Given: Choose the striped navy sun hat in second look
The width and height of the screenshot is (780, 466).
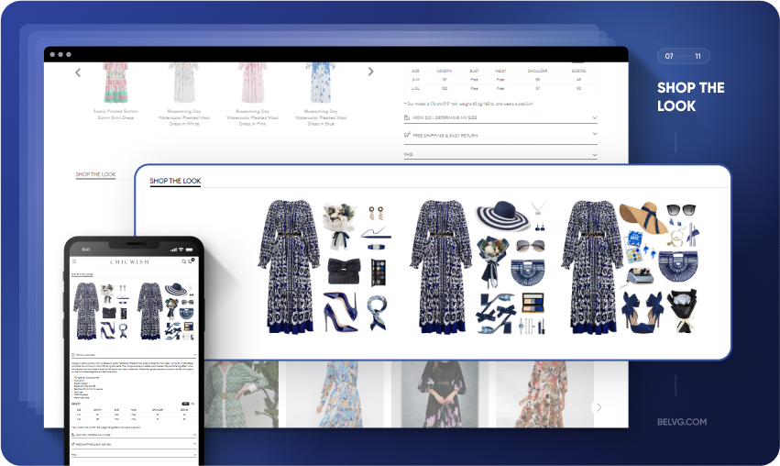Looking at the screenshot, I should pyautogui.click(x=502, y=216).
